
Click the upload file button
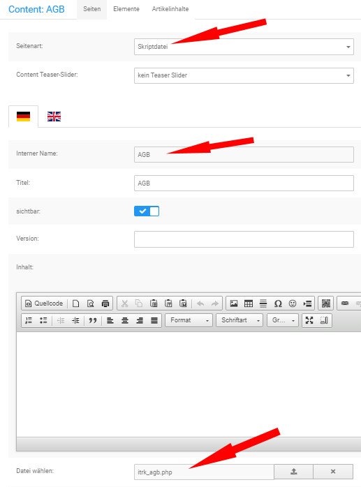click(293, 472)
